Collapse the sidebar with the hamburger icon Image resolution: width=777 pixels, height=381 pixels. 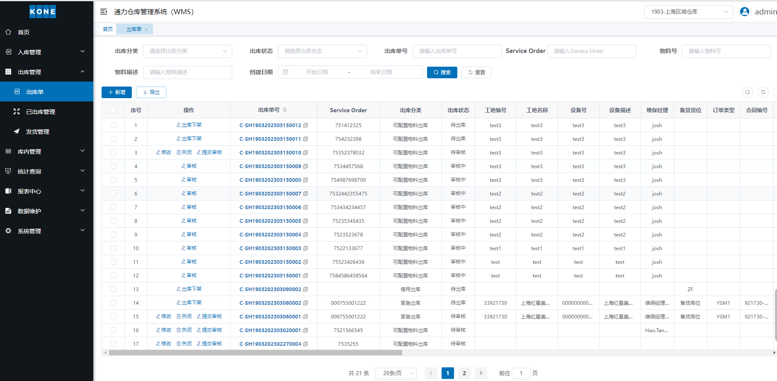(x=104, y=12)
